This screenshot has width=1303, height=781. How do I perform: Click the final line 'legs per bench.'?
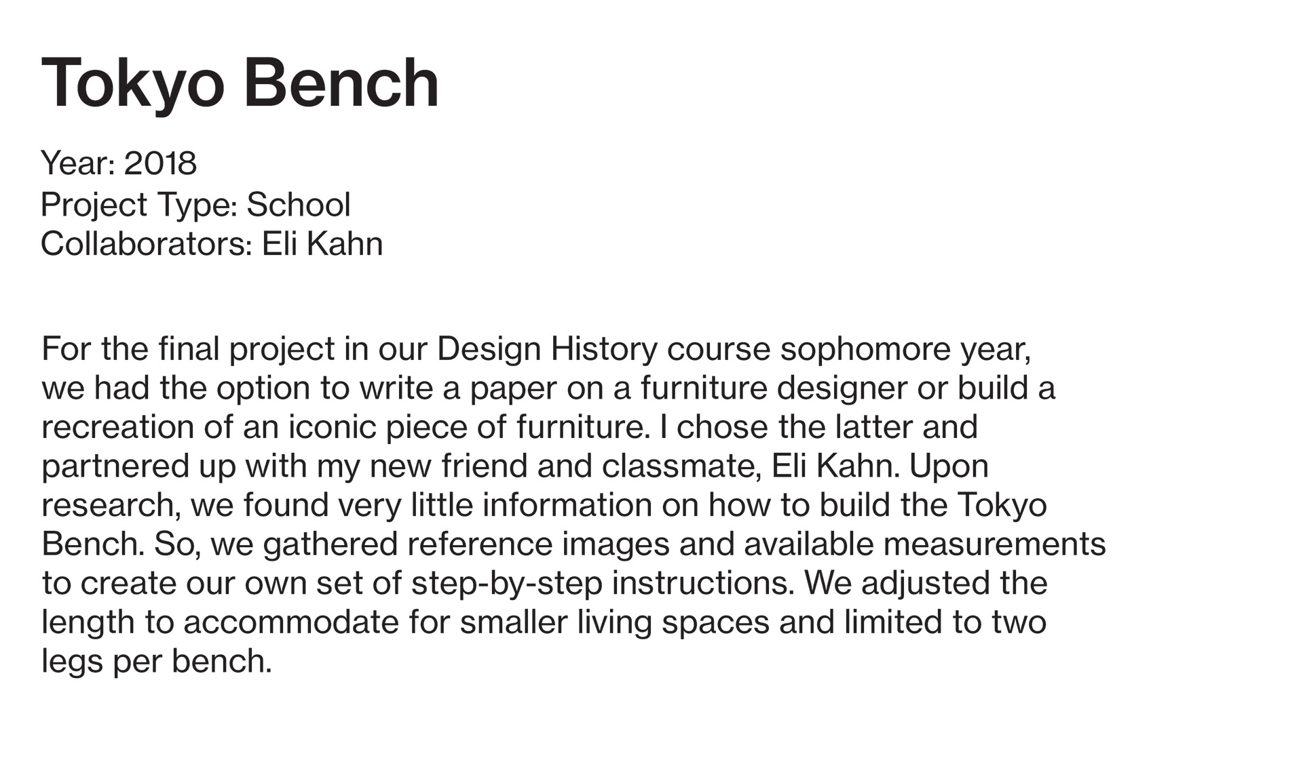(x=157, y=661)
